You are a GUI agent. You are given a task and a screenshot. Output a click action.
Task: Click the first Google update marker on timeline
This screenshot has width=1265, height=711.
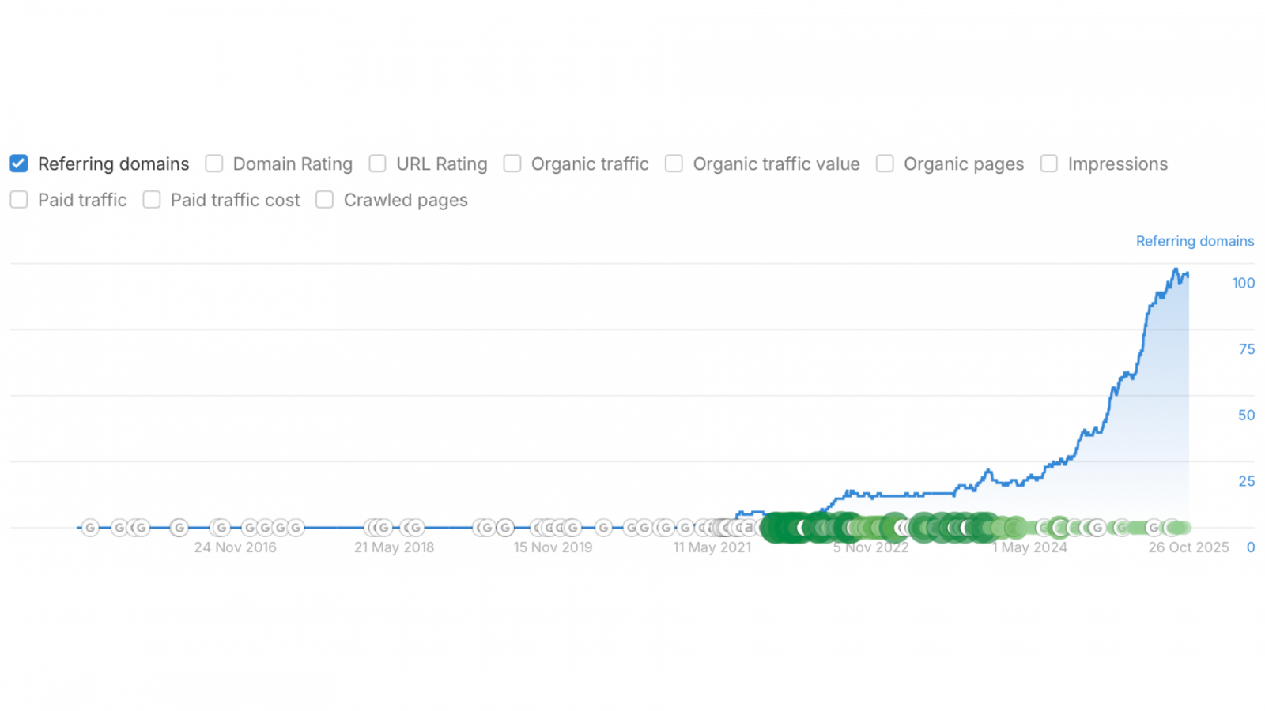click(x=90, y=527)
